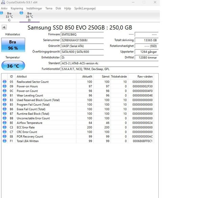Click the CrystalDiskInfo app icon in title bar

coord(3,2)
